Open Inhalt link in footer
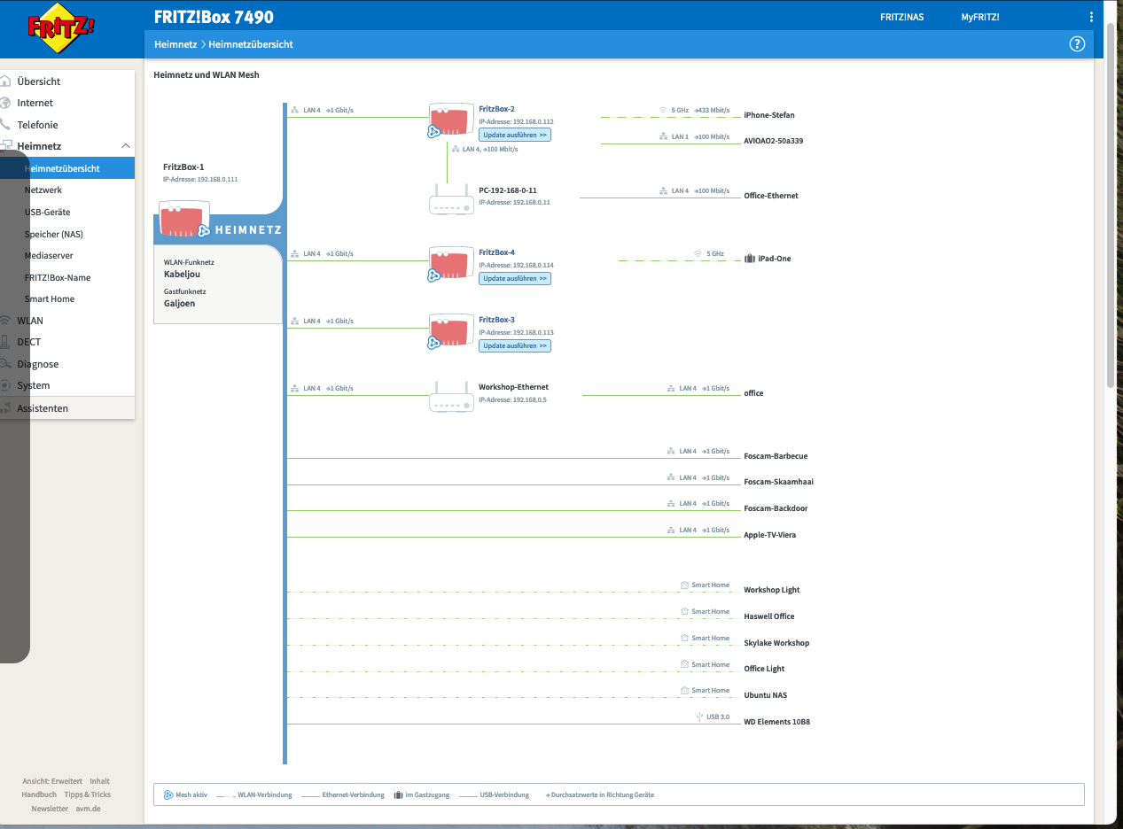 99,781
